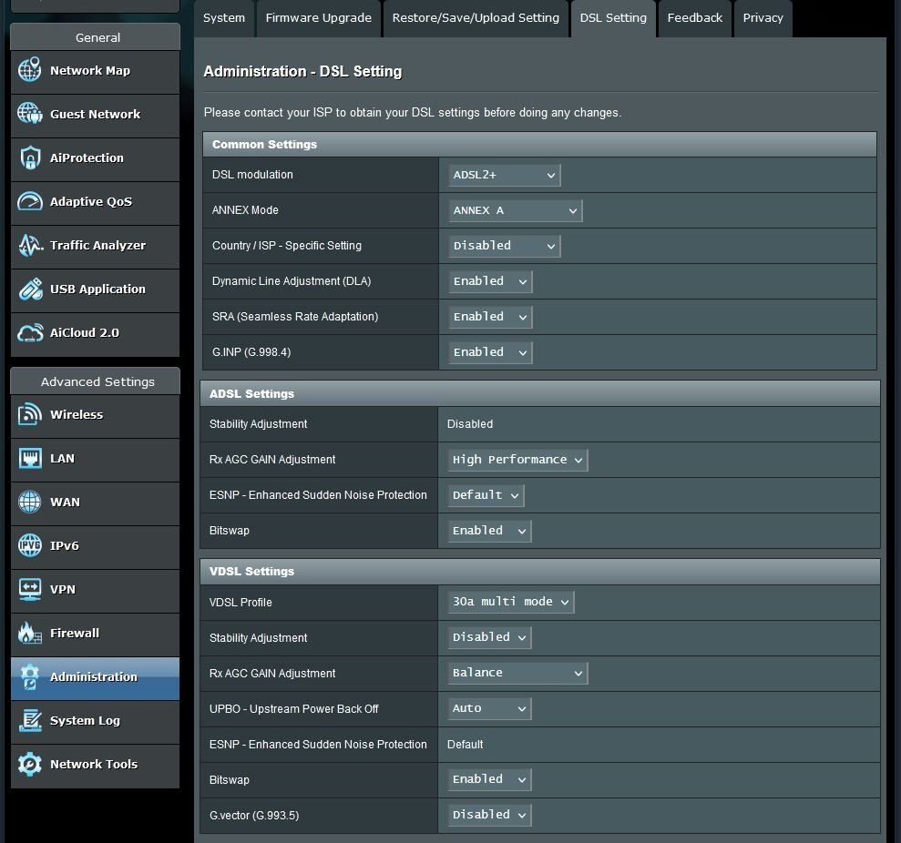Click the Network Tools wrench icon
The height and width of the screenshot is (843, 901).
[29, 764]
